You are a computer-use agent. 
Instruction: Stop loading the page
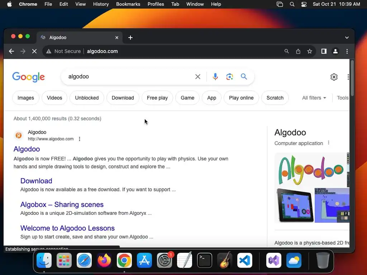pos(34,51)
